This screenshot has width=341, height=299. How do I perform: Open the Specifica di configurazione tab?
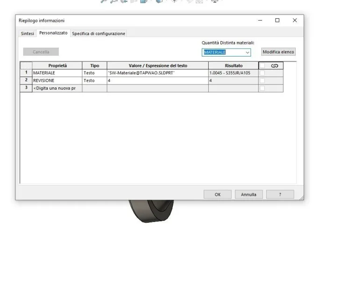pos(99,34)
